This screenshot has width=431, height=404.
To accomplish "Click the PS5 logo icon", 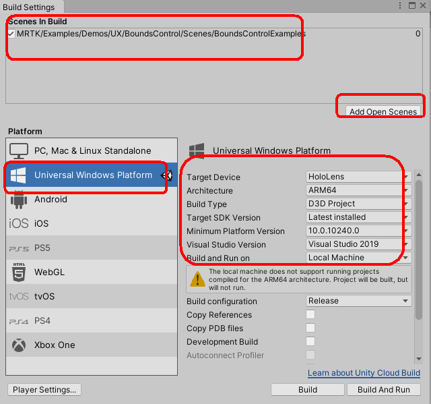I will [x=19, y=249].
